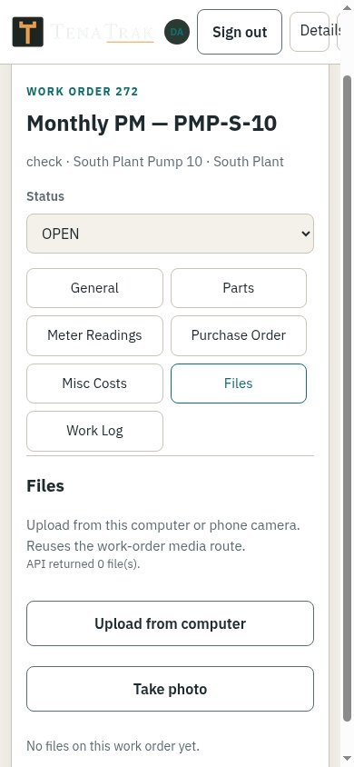The width and height of the screenshot is (354, 767).
Task: Open the Details button in header
Action: click(310, 31)
